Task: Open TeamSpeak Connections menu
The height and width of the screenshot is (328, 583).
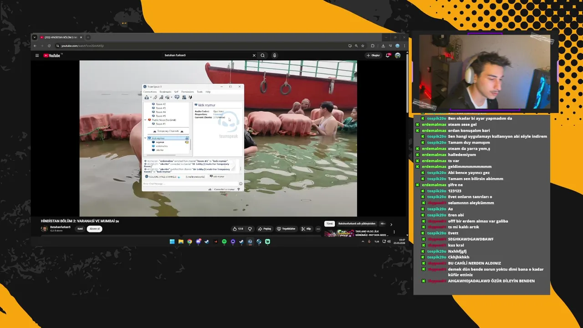Action: coord(150,92)
